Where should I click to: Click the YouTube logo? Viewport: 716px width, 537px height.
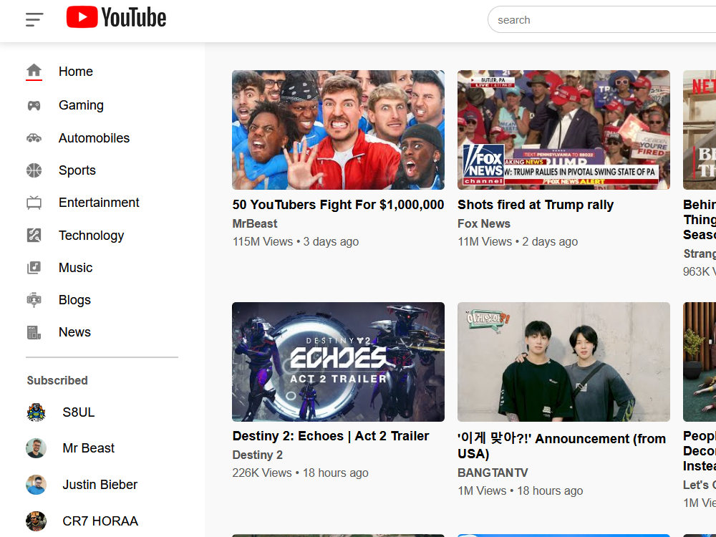coord(116,17)
